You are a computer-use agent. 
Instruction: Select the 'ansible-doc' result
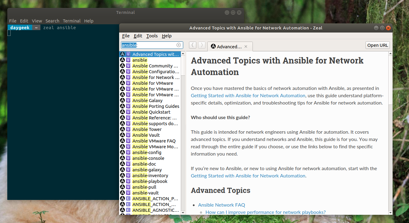point(150,164)
